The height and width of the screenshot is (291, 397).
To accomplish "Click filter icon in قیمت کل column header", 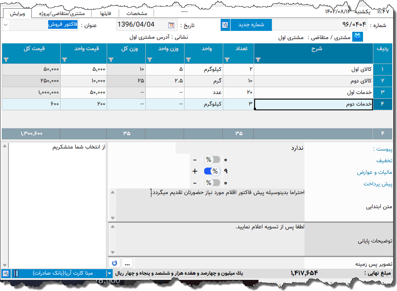I will pos(5,60).
